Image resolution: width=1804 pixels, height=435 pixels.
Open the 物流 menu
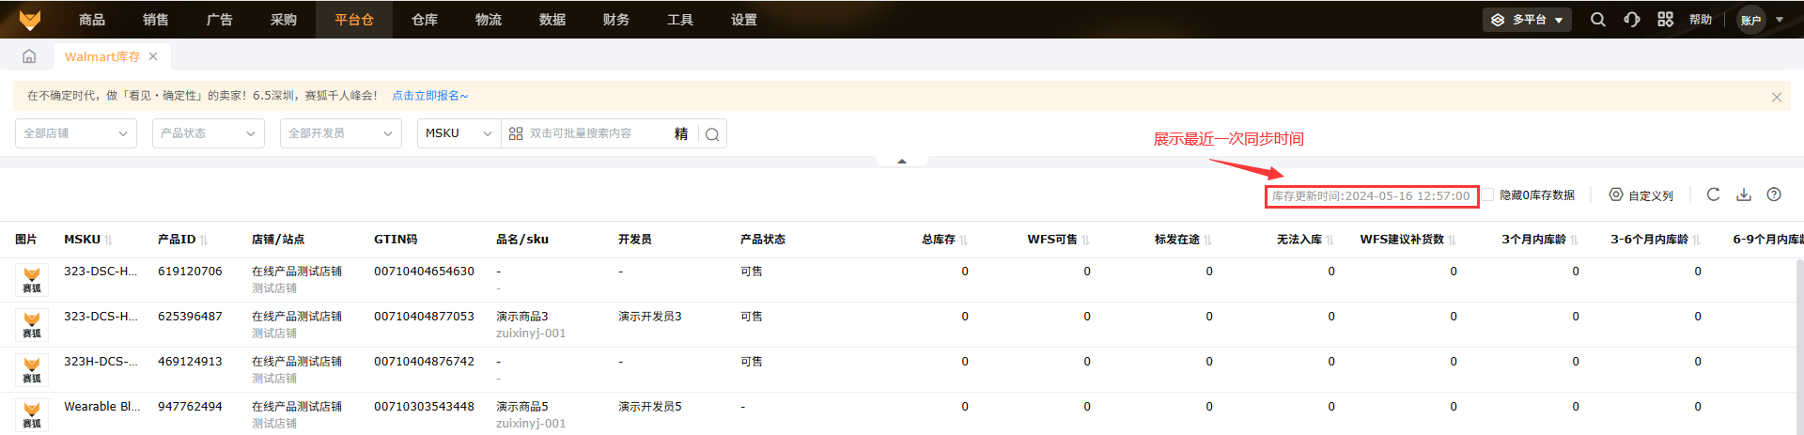tap(489, 20)
